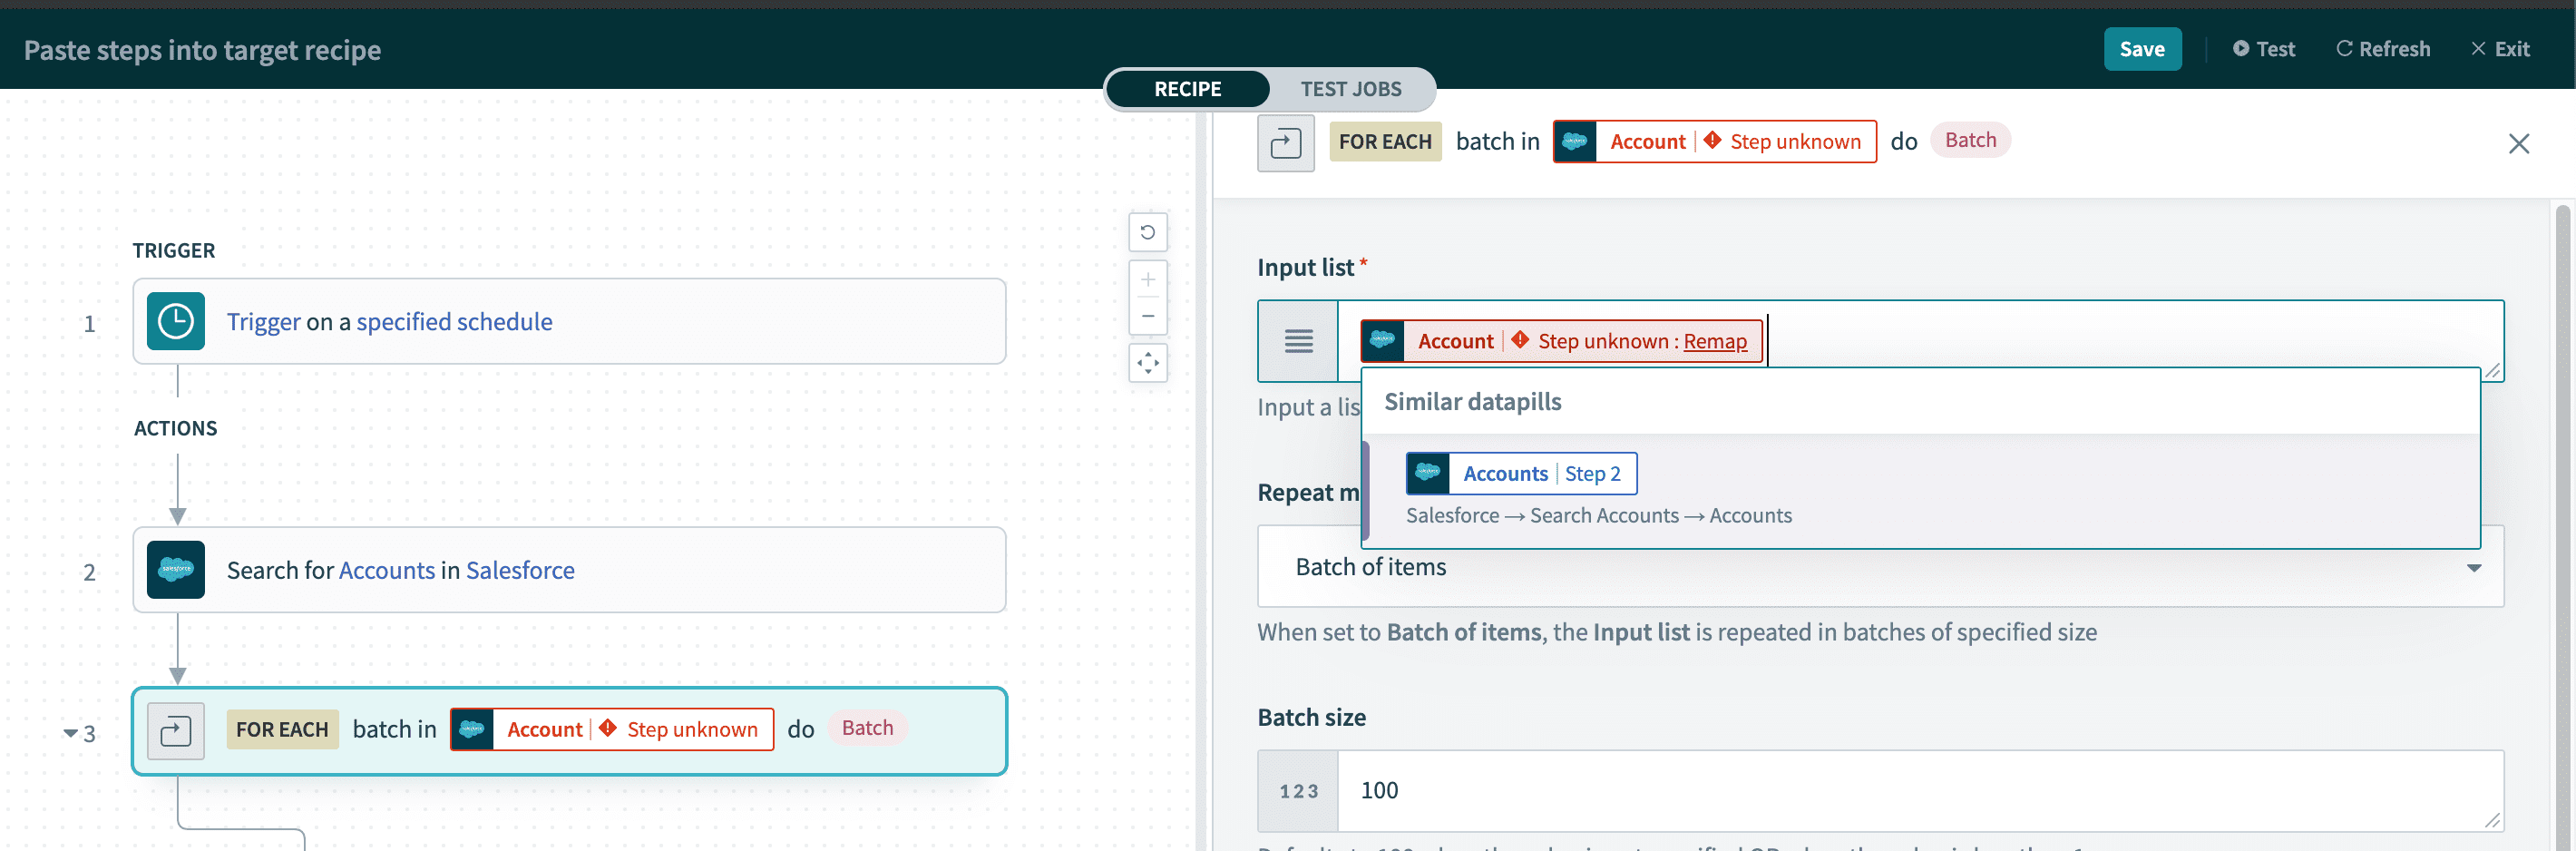Click the formula toggle icon beside Input list field
The image size is (2576, 851).
pos(1298,341)
